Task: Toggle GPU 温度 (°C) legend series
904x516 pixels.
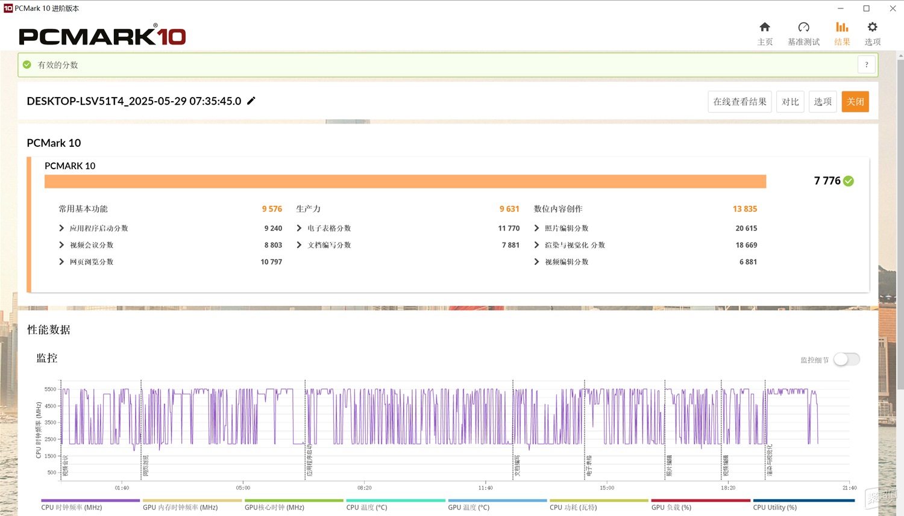Action: [x=497, y=505]
